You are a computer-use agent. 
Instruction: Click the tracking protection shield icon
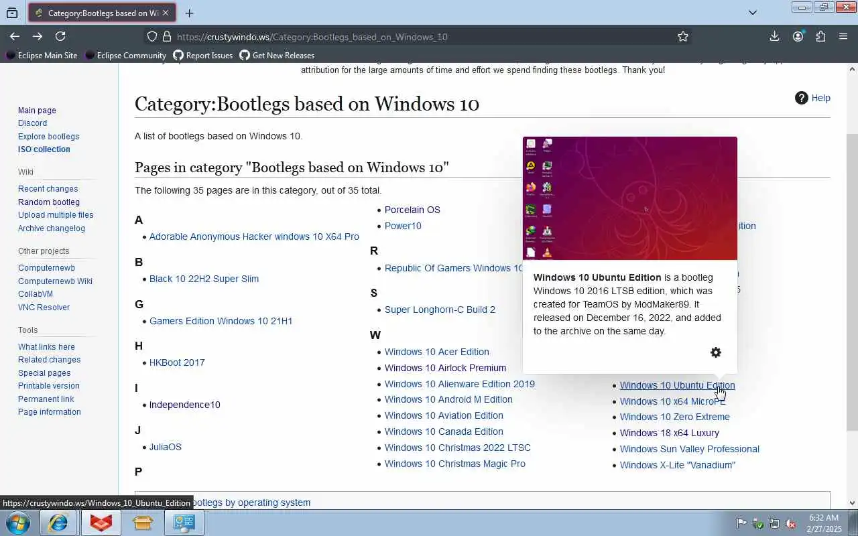pyautogui.click(x=152, y=37)
